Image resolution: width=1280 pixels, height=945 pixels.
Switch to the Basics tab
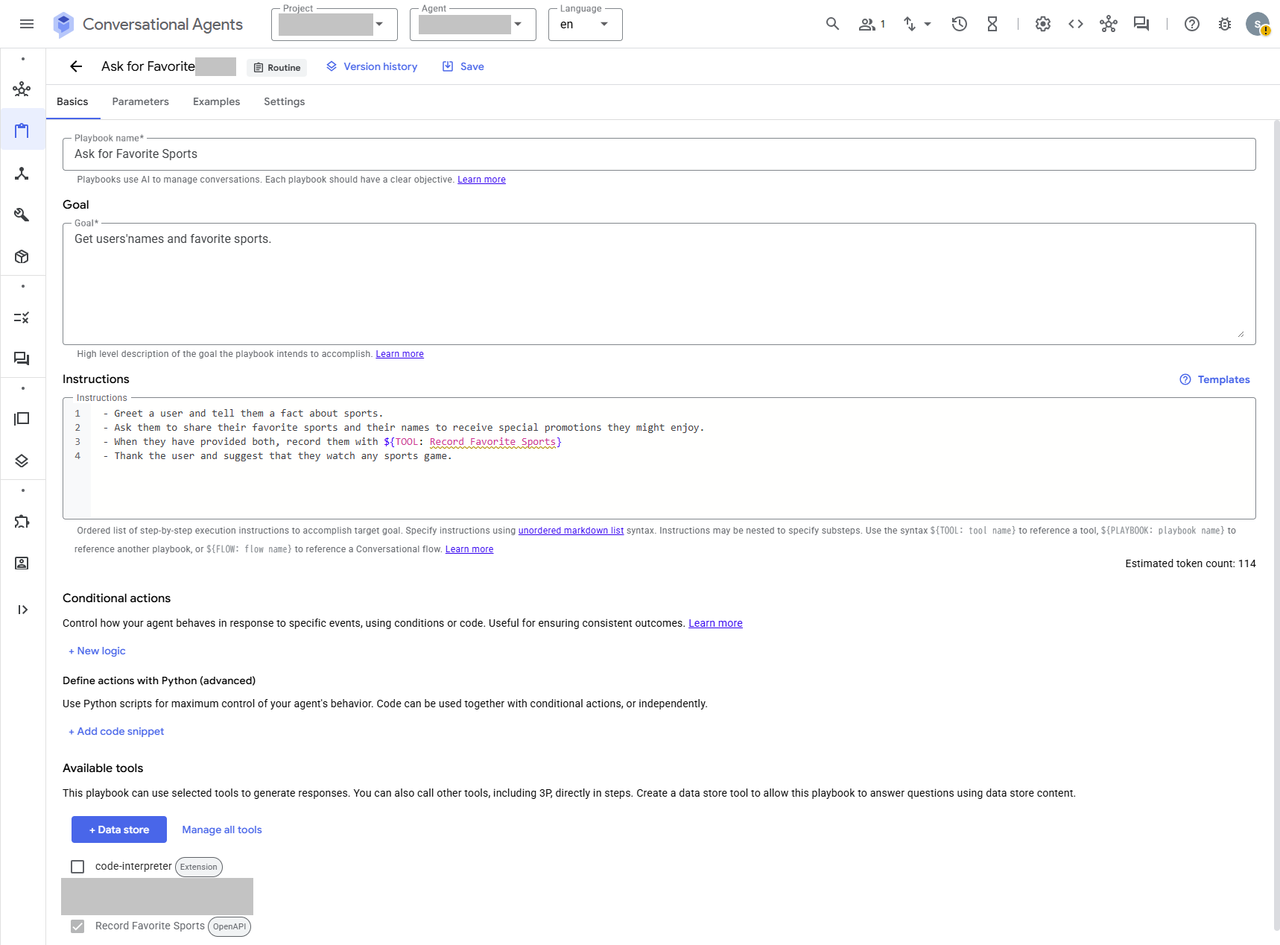coord(72,101)
